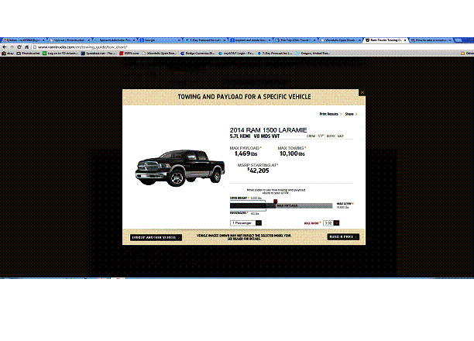This screenshot has height=341, width=474.
Task: Click the Build & Price button
Action: [343, 236]
